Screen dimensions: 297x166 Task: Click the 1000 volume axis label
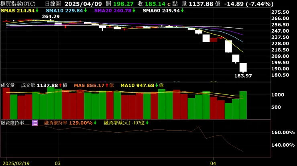[278, 95]
